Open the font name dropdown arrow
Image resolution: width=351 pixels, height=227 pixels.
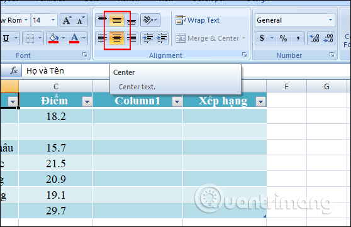26,20
